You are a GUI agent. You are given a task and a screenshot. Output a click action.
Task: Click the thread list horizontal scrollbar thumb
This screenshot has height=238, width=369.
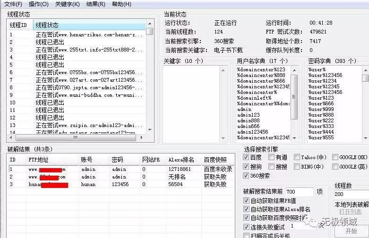[x=76, y=137]
